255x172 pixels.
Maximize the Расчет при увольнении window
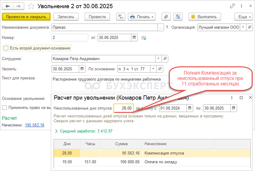pyautogui.click(x=241, y=98)
